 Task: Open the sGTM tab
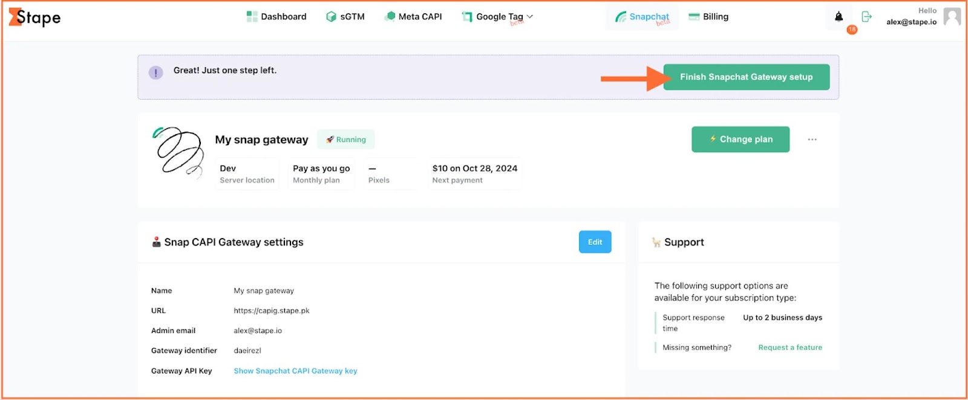(345, 17)
